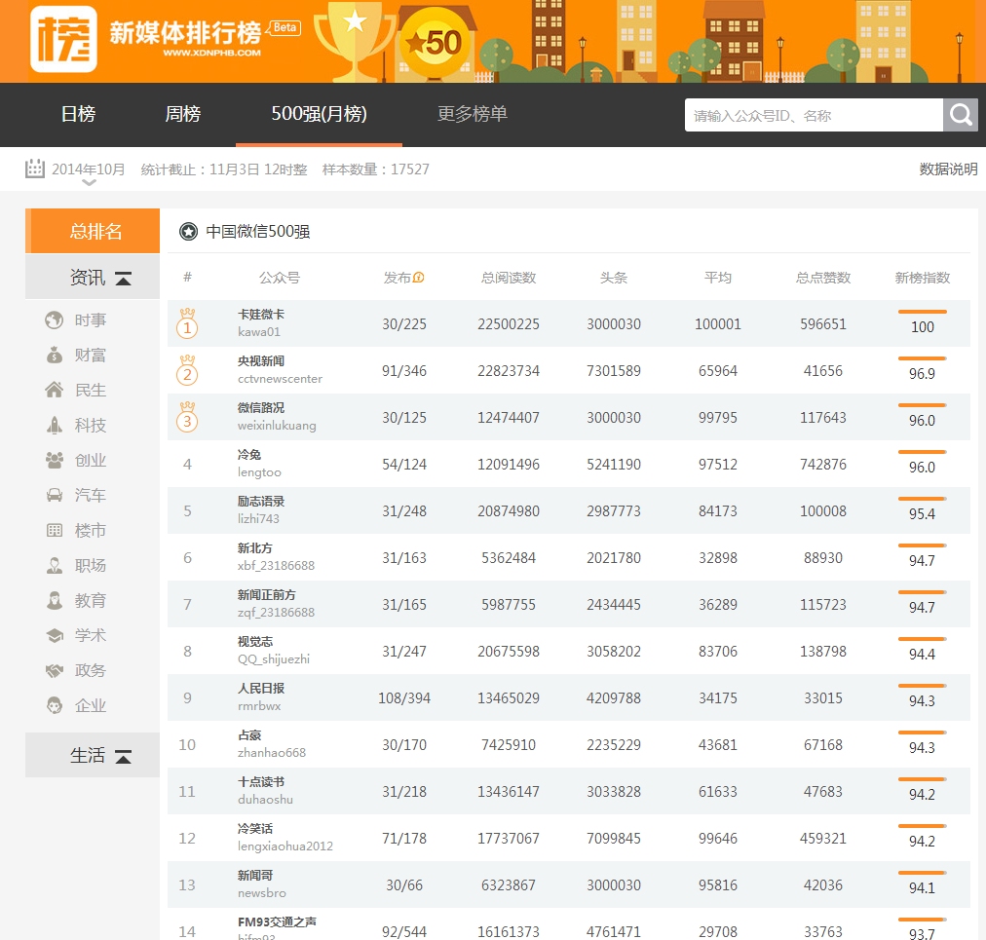Open the 数据说明 link
The image size is (986, 940).
click(948, 169)
